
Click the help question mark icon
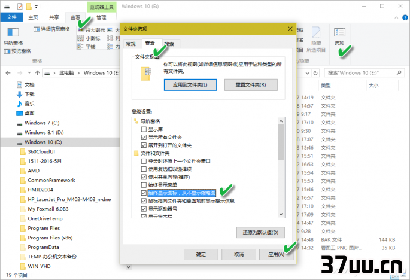[405, 17]
